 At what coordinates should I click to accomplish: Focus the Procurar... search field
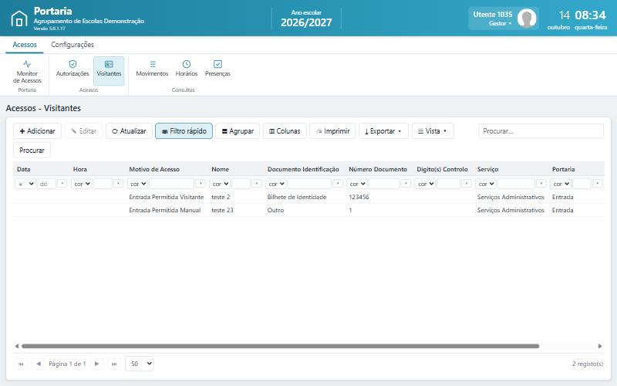(541, 131)
